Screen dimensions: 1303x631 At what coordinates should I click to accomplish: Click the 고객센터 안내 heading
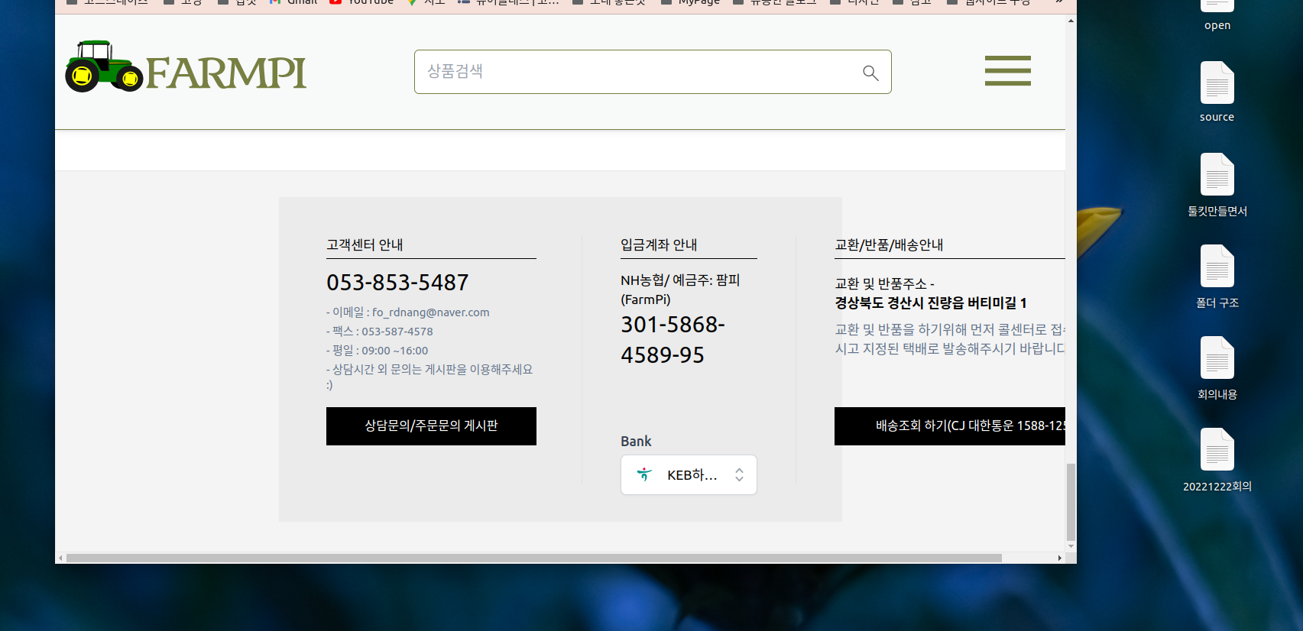[365, 244]
